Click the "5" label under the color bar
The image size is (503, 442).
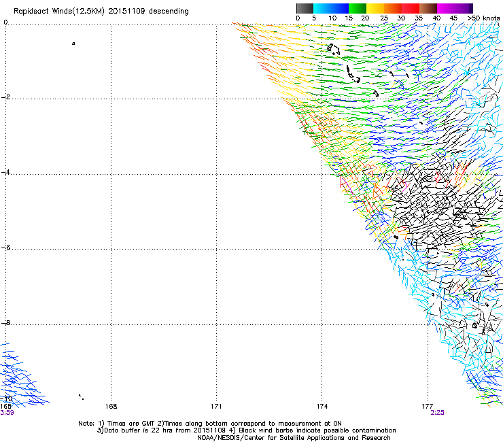click(x=314, y=18)
